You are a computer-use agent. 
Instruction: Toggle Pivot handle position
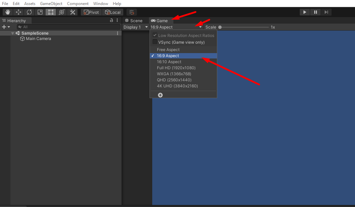91,12
